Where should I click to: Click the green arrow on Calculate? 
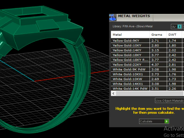166,121
